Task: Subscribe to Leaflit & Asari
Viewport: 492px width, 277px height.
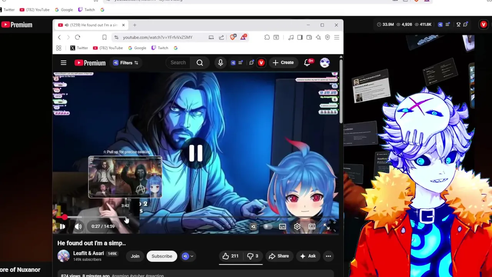Action: 162,256
